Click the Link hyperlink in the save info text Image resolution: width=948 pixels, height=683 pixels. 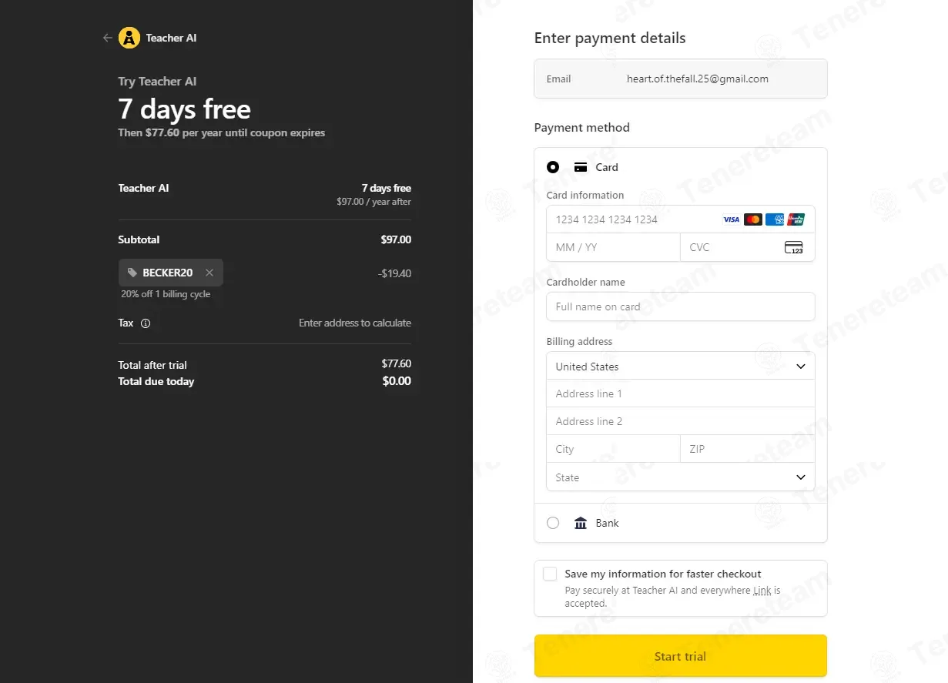pyautogui.click(x=762, y=591)
